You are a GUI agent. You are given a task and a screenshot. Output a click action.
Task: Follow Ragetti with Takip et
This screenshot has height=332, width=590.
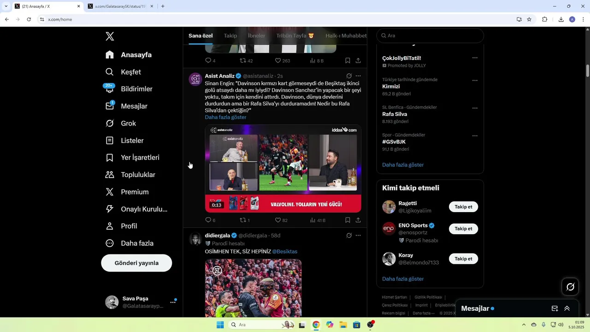[x=463, y=207]
